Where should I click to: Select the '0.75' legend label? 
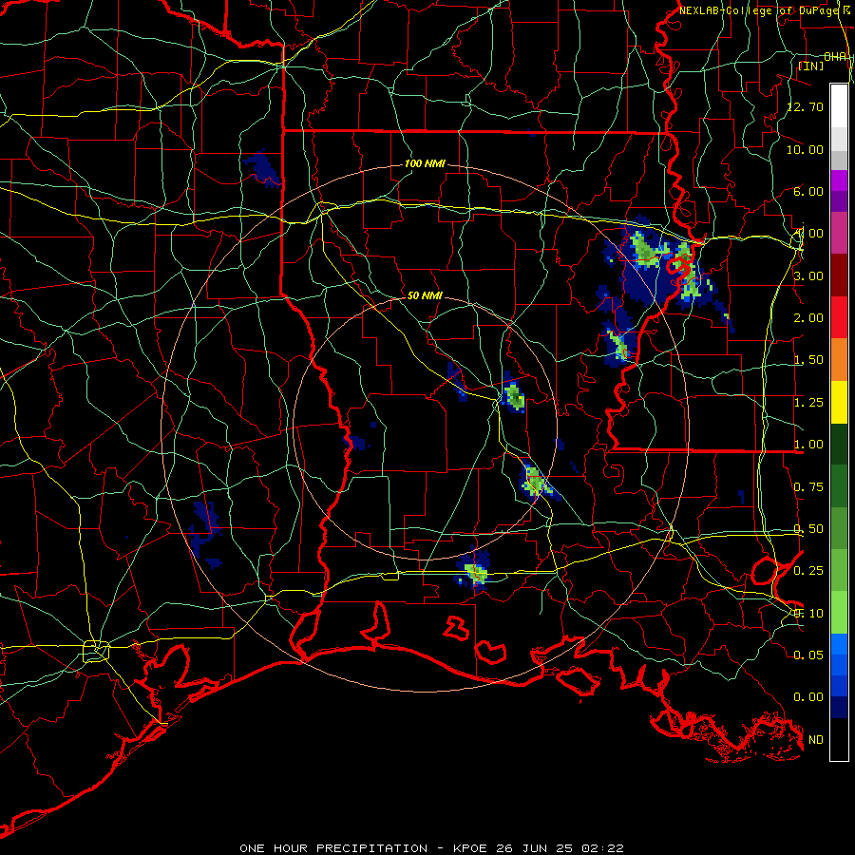click(808, 487)
